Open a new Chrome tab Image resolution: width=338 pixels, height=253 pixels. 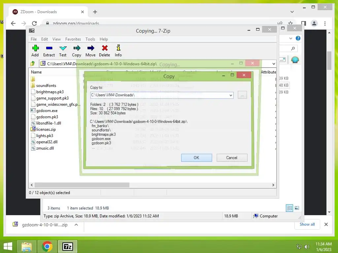point(95,12)
